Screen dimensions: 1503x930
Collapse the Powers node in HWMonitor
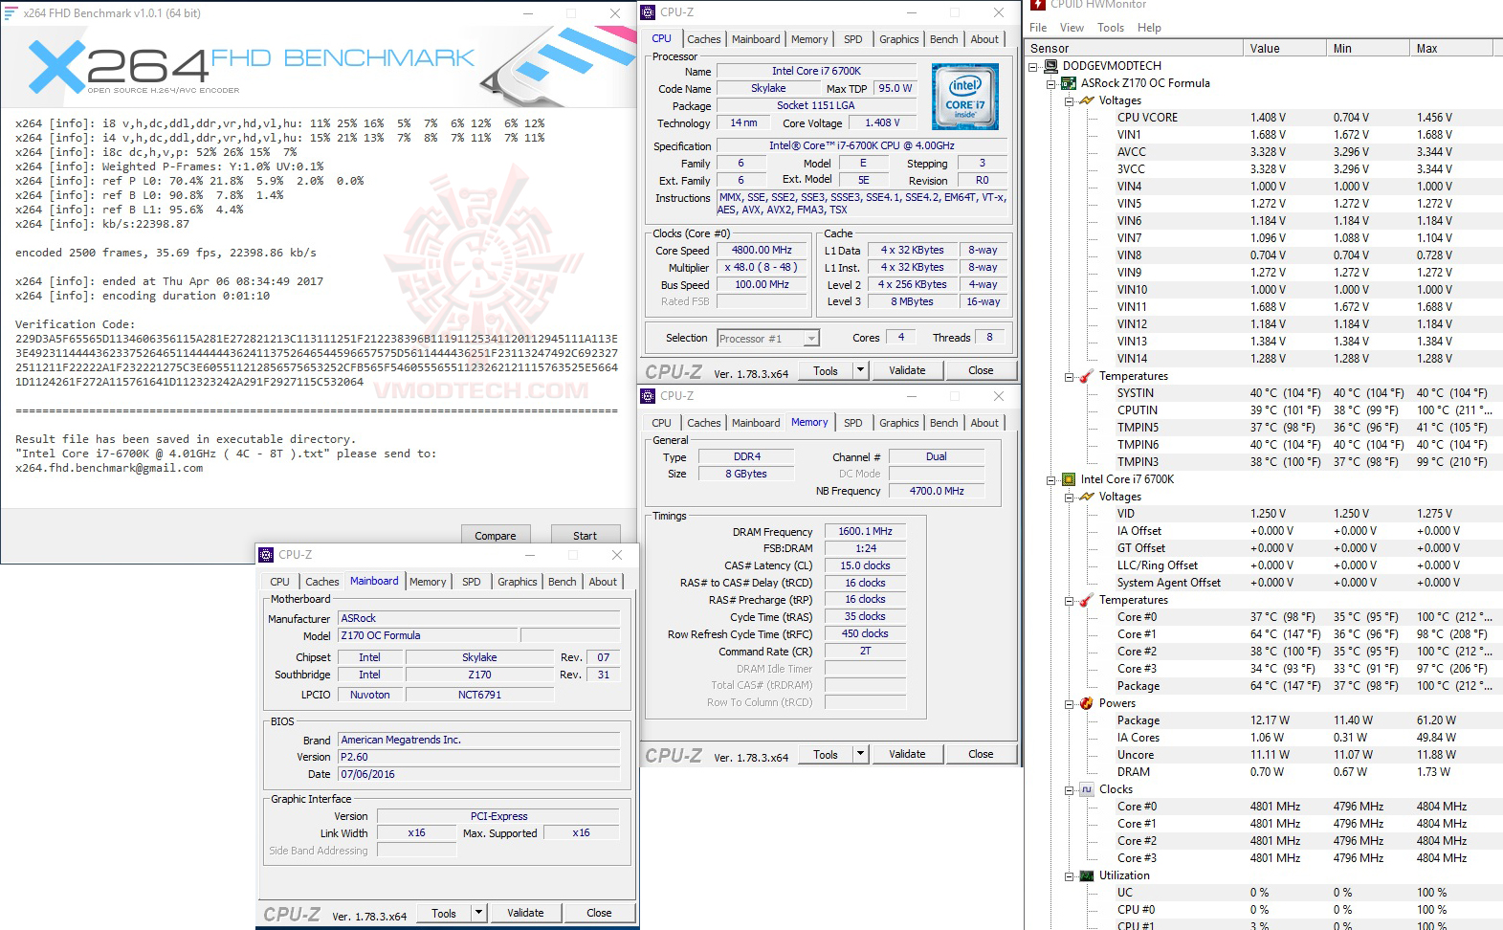pyautogui.click(x=1070, y=704)
